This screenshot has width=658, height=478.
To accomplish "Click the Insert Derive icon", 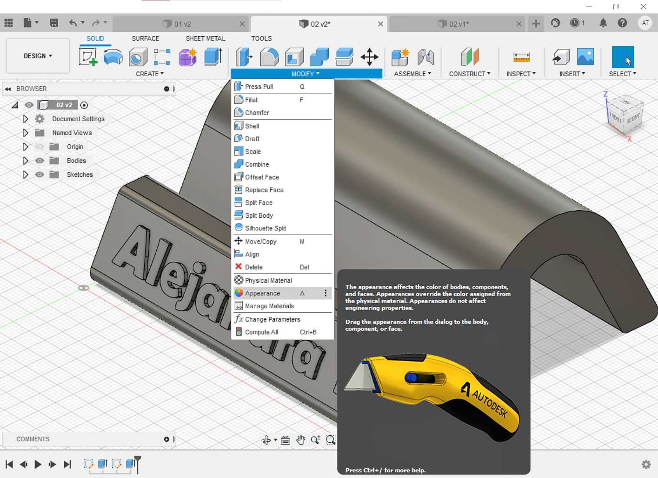I will tap(561, 57).
